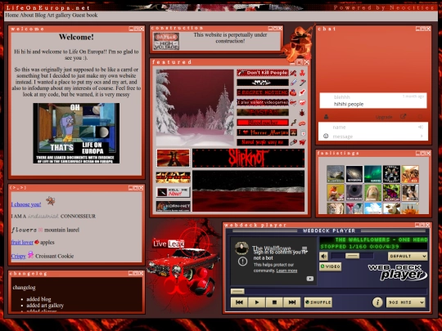
Task: Click the Postal blinkie
Action: click(263, 112)
